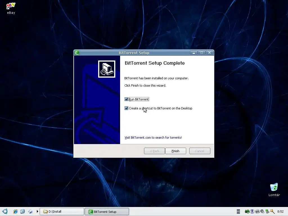Expand the quick launch arrow

tap(37, 211)
